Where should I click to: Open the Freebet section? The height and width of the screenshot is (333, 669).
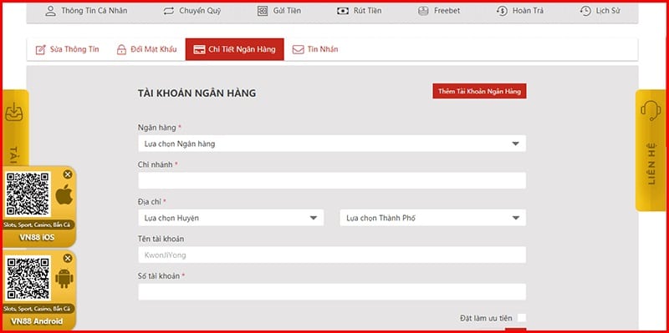439,11
